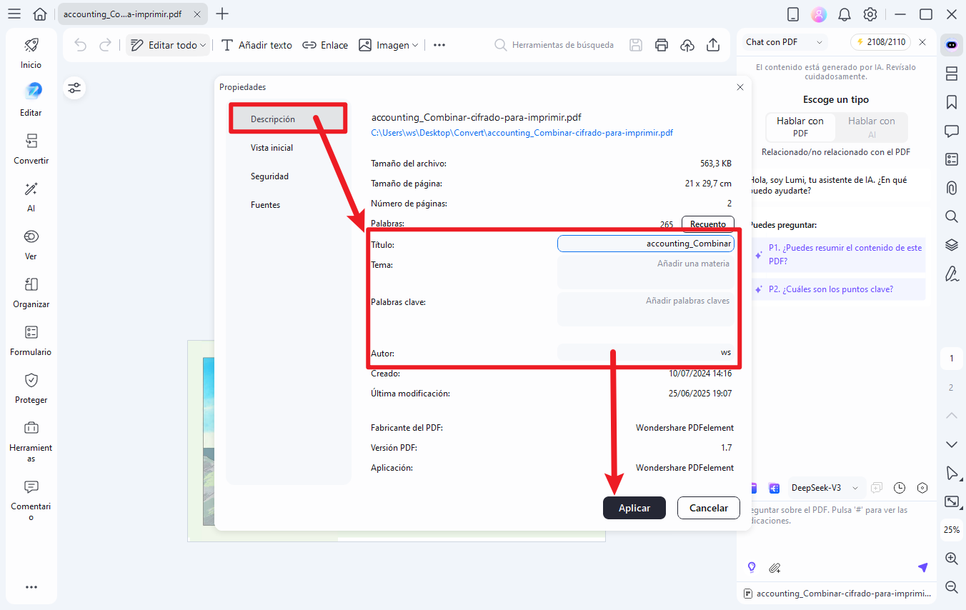Open the PDF file path link

(x=522, y=133)
